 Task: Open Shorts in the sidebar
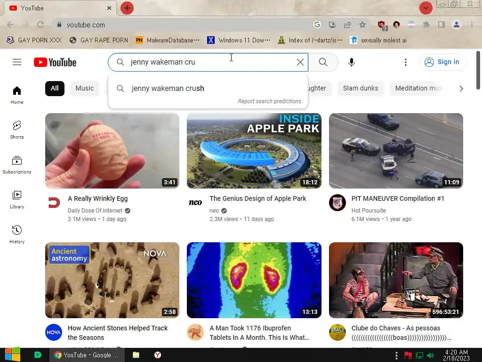17,130
